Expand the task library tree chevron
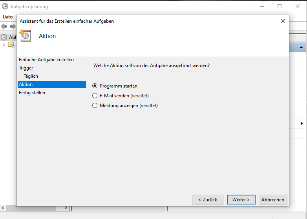This screenshot has width=307, height=219. (x=4, y=45)
